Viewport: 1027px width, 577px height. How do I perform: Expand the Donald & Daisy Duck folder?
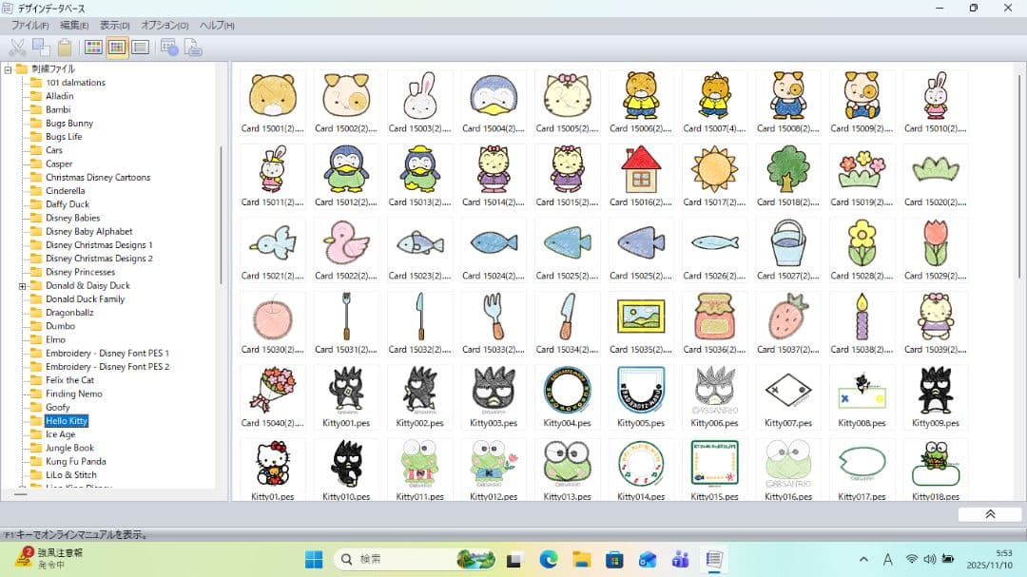22,286
